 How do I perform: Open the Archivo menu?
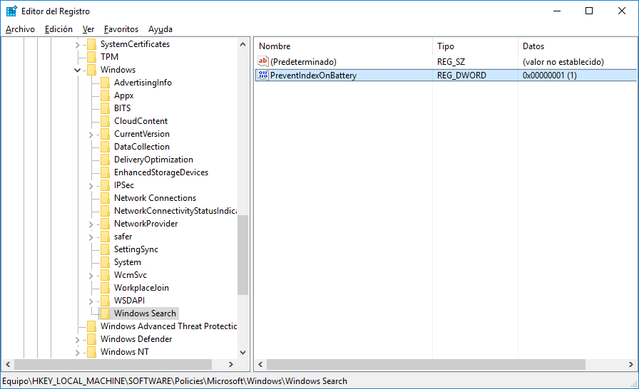click(21, 29)
